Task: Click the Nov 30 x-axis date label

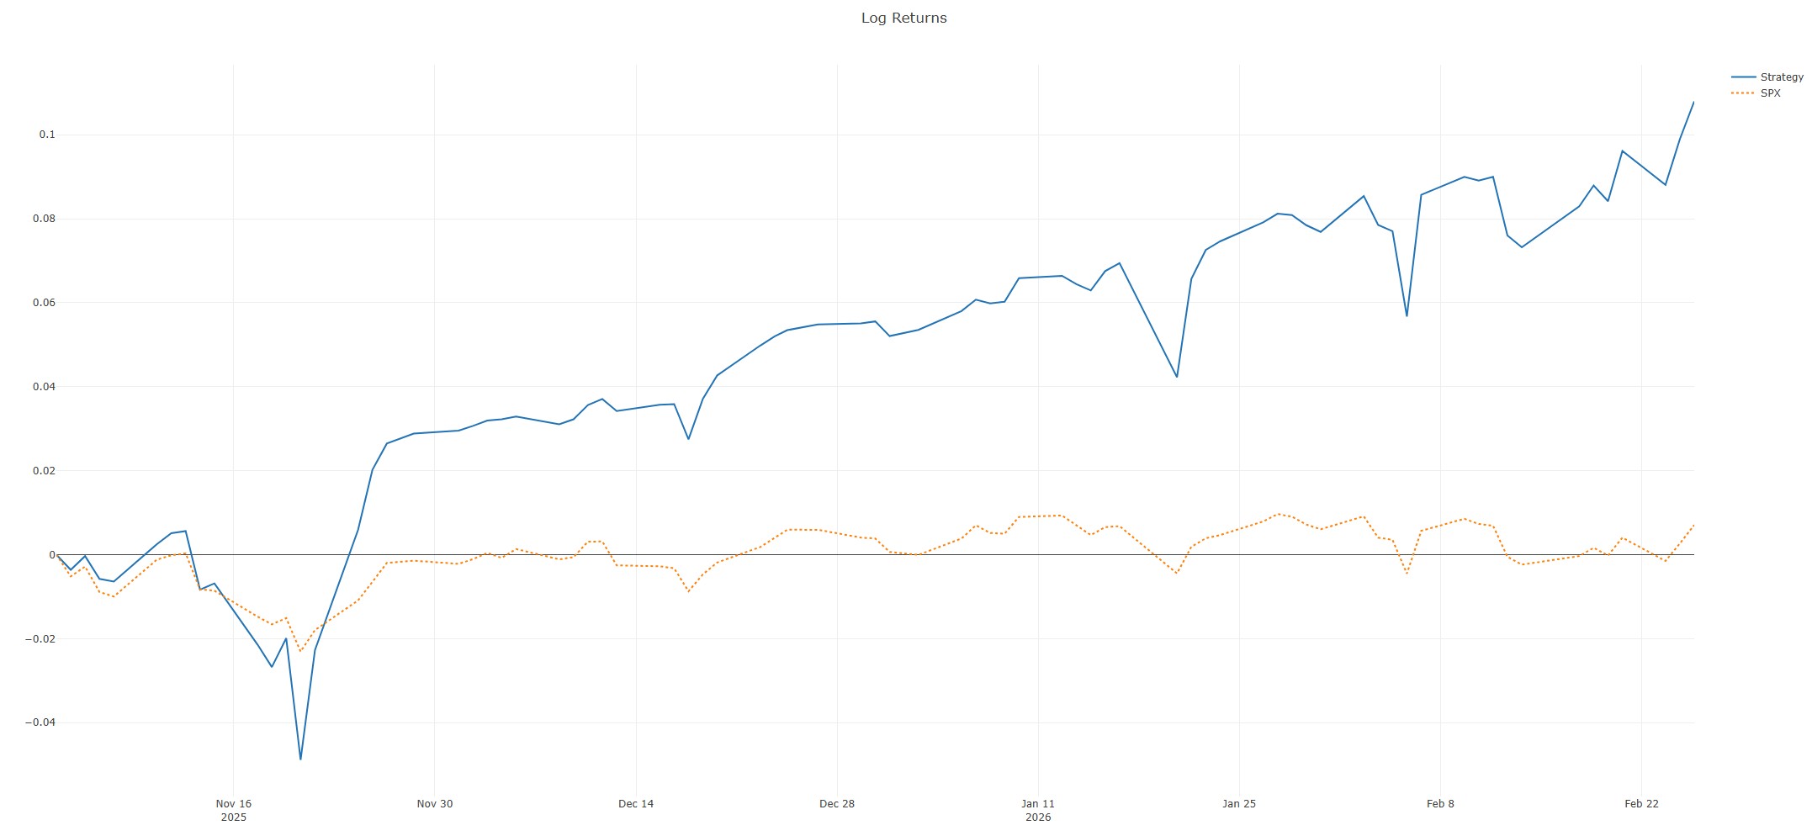Action: 434,804
